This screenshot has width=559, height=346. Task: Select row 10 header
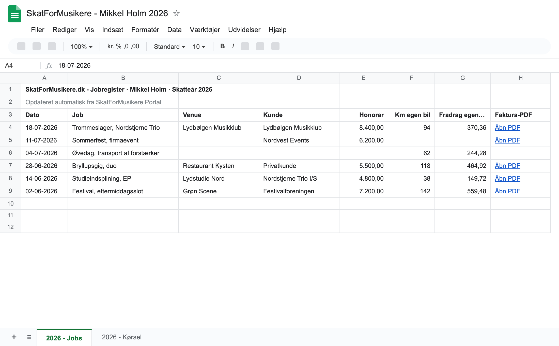pyautogui.click(x=10, y=204)
